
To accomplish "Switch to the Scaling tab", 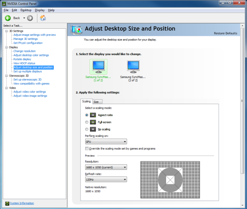I will (86, 101).
